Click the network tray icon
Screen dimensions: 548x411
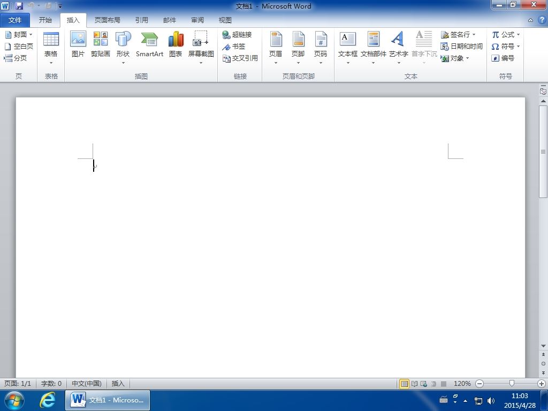click(478, 400)
